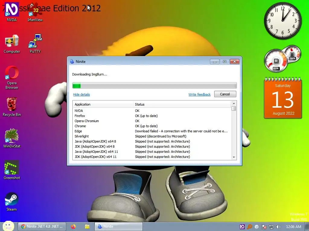Select the Silverlight row
The width and height of the screenshot is (309, 231).
(x=152, y=136)
